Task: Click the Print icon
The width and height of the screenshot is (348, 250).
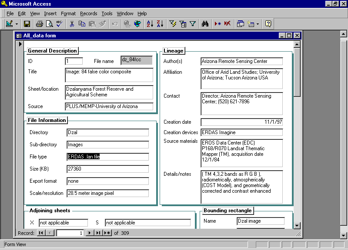Action: (x=40, y=24)
